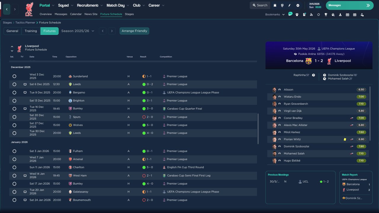Click the training cone bookmark icon
This screenshot has width=379, height=213.
point(340,14)
